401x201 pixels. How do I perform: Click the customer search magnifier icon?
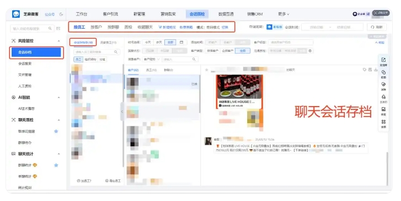coord(194,59)
